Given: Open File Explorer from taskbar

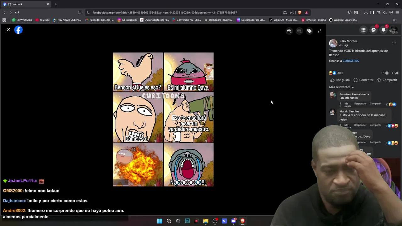Looking at the screenshot, I should (206, 221).
